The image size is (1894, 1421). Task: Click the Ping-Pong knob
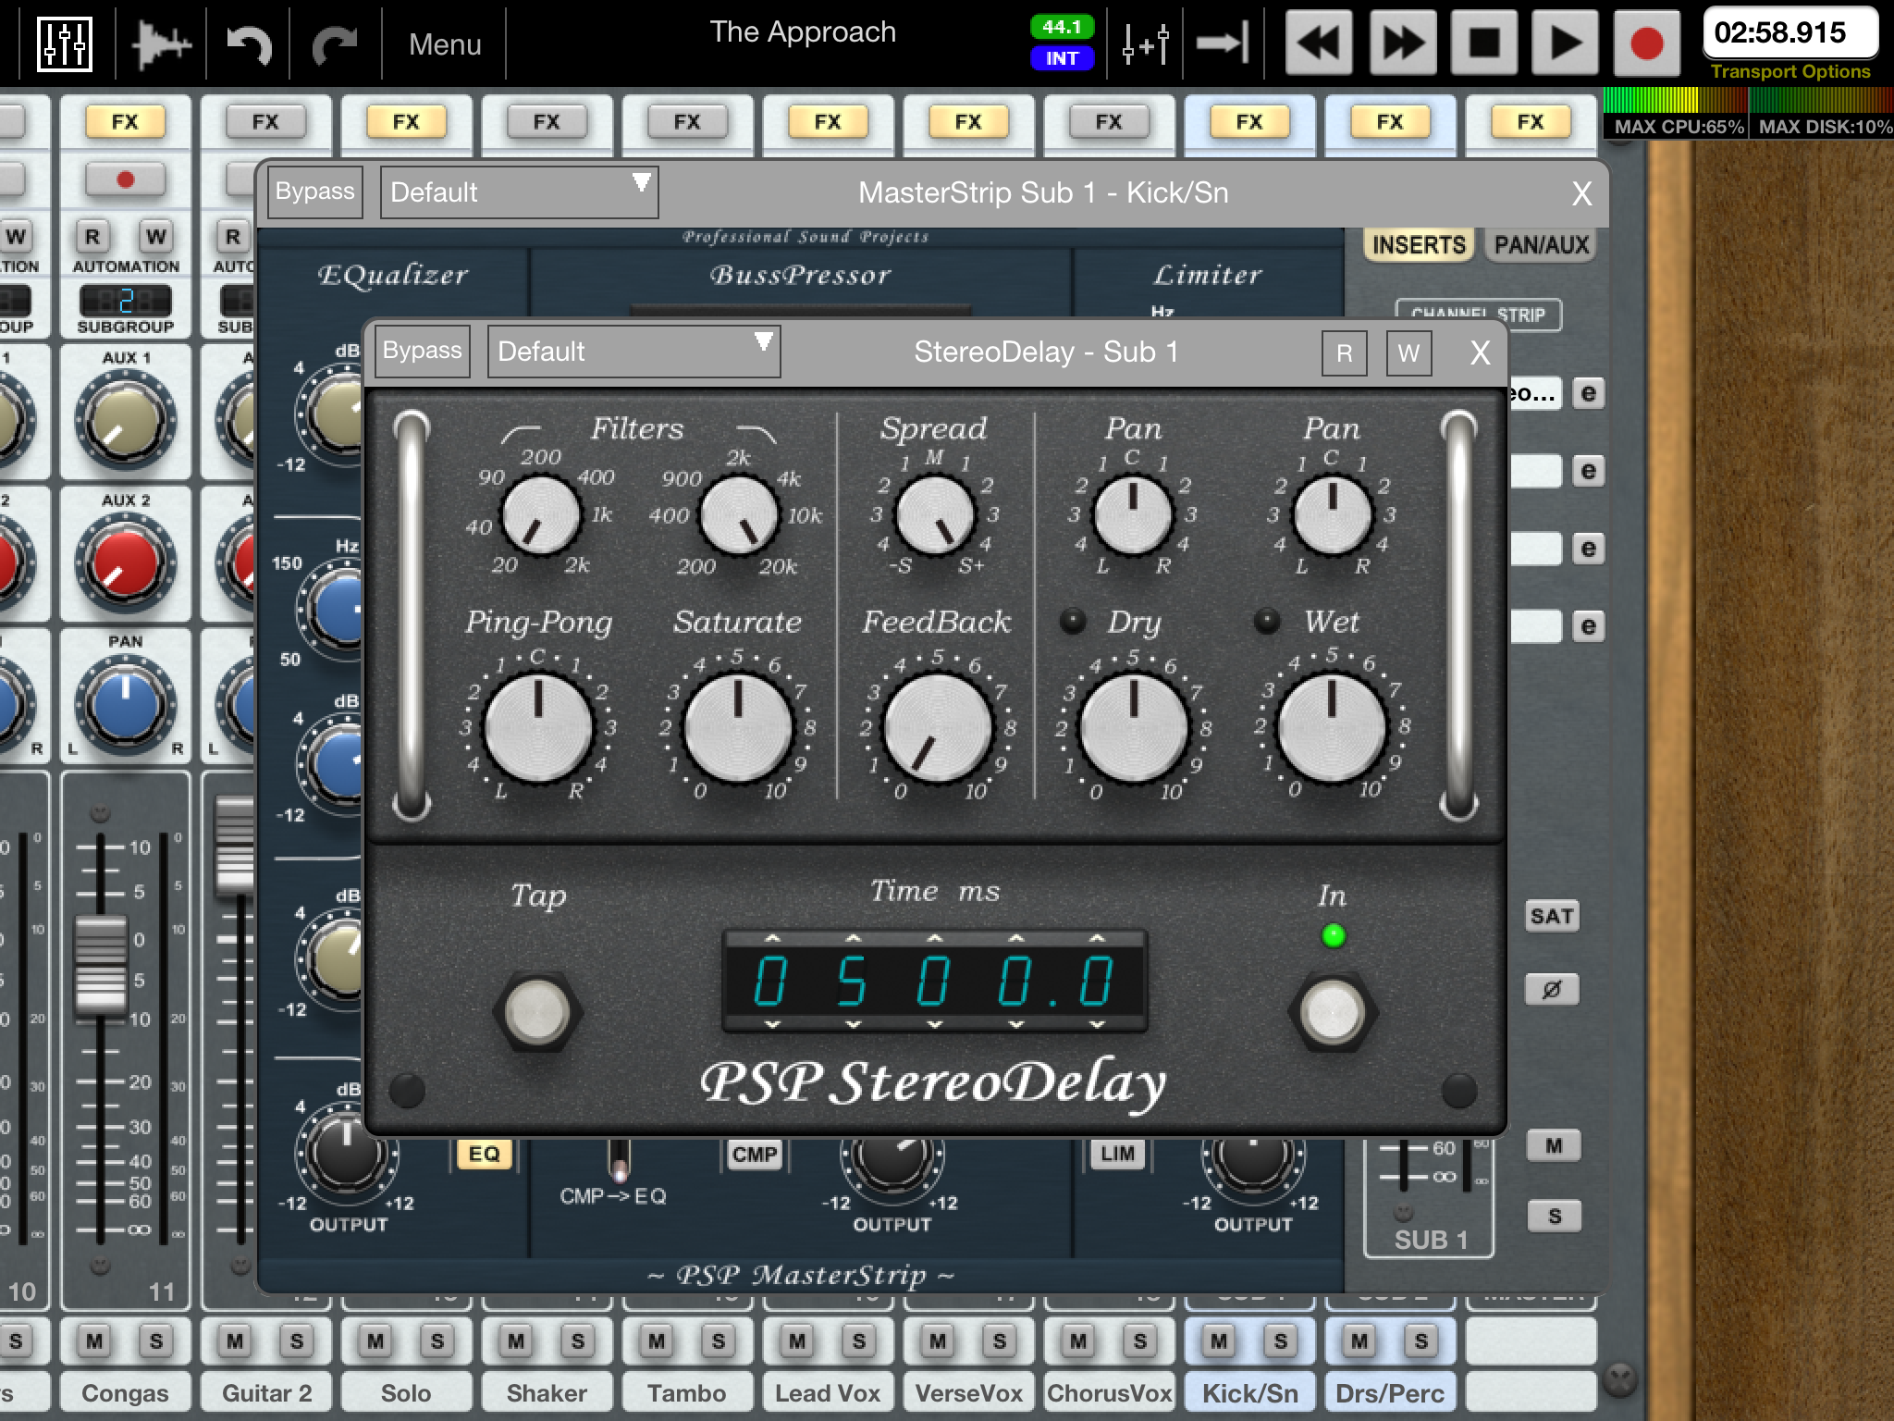pos(538,728)
